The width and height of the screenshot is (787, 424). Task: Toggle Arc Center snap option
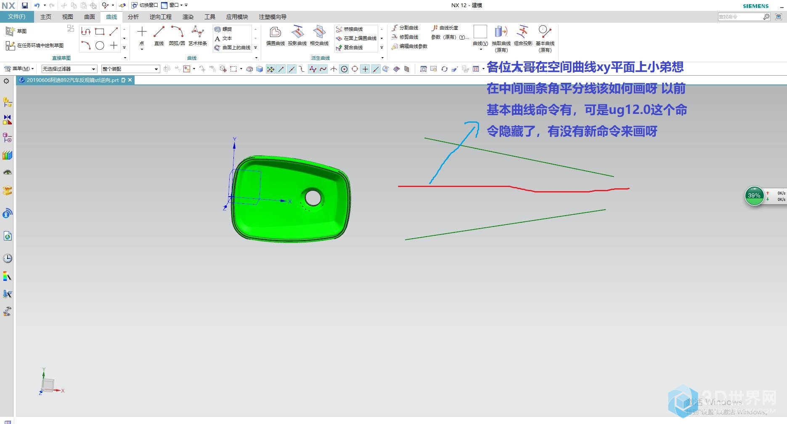click(x=344, y=69)
